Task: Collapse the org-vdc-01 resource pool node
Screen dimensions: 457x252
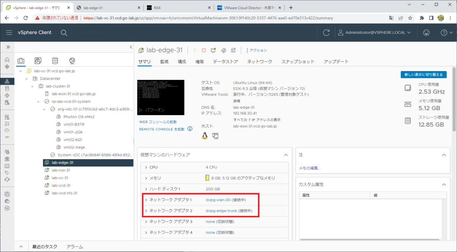Action: [x=45, y=109]
